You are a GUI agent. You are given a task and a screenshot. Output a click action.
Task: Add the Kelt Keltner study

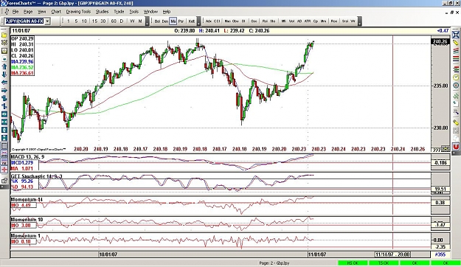(191, 21)
